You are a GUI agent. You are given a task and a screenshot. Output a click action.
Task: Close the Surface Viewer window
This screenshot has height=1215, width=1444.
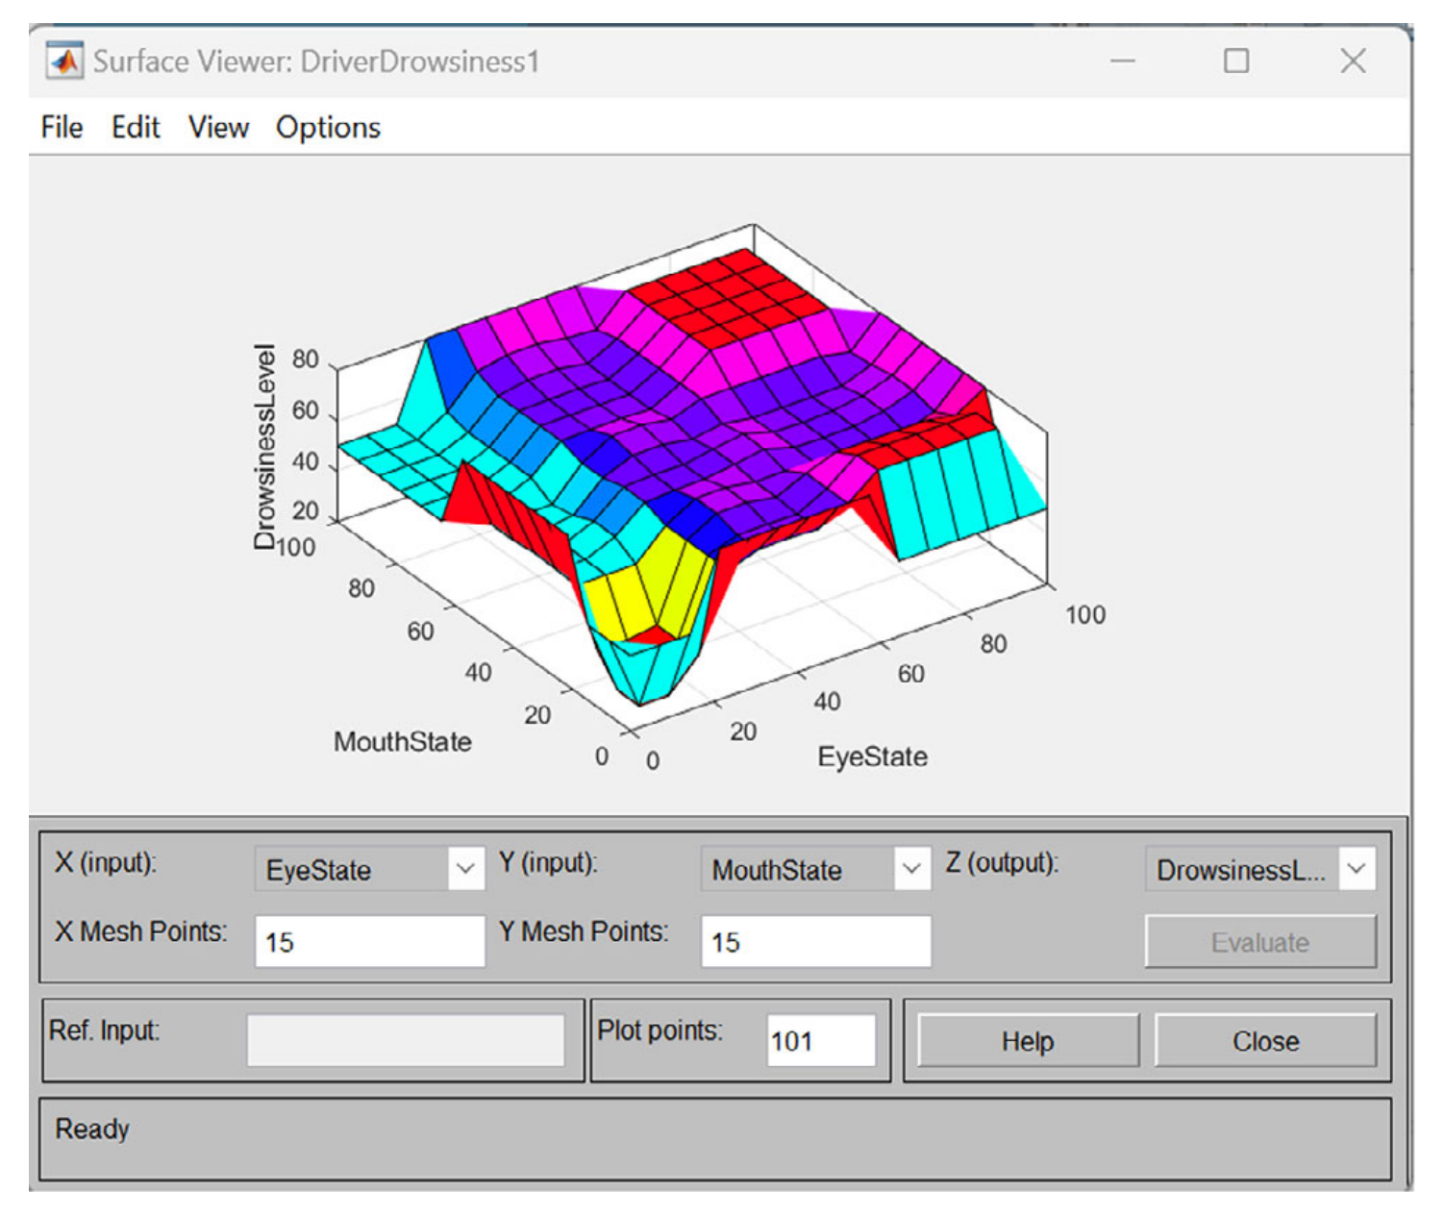[1353, 62]
